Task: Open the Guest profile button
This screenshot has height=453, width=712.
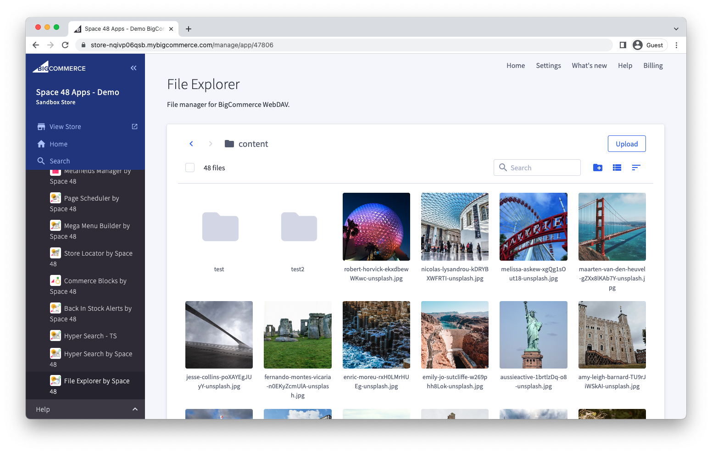Action: coord(649,45)
